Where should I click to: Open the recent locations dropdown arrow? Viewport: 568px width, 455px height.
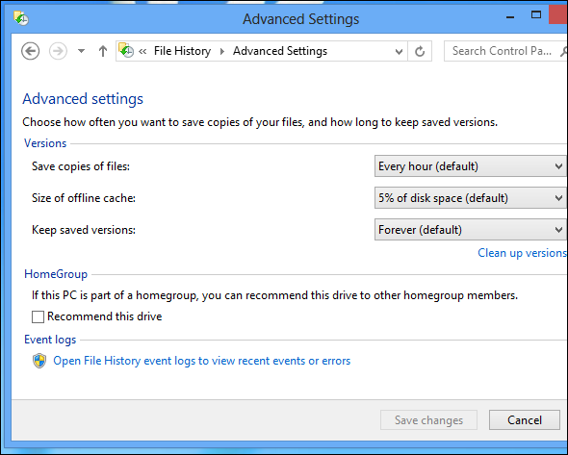point(81,51)
